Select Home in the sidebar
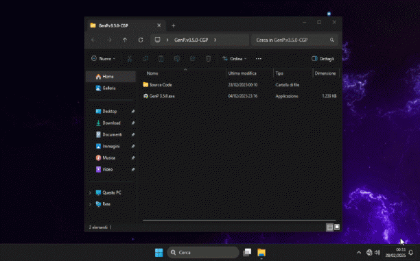 [111, 77]
